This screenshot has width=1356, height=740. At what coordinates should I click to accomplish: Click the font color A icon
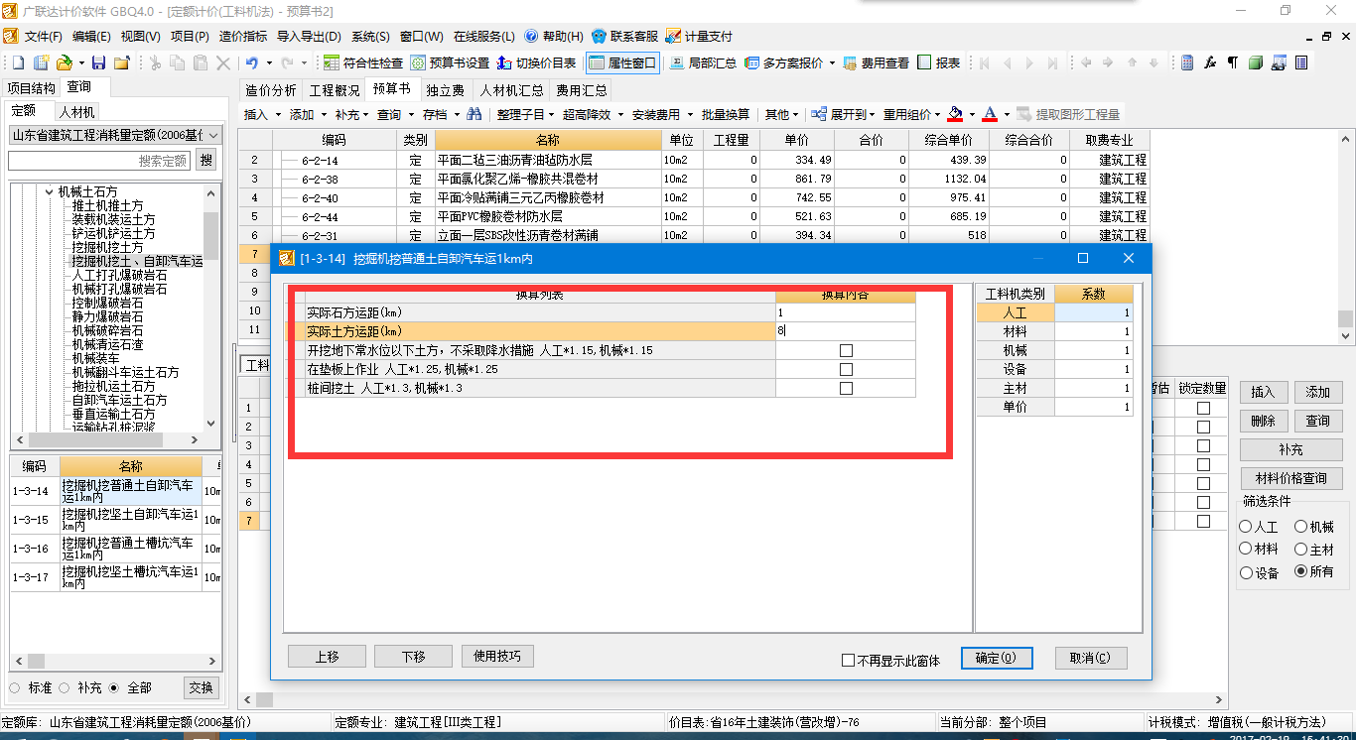pyautogui.click(x=990, y=114)
